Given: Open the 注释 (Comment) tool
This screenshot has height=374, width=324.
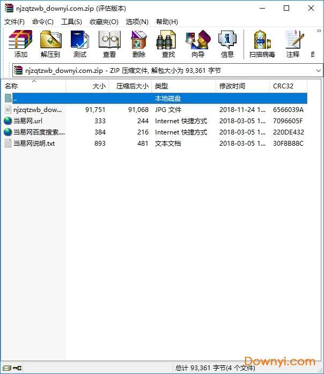Looking at the screenshot, I should click(x=293, y=44).
